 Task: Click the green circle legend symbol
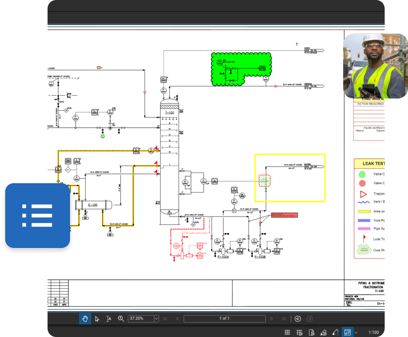362,174
